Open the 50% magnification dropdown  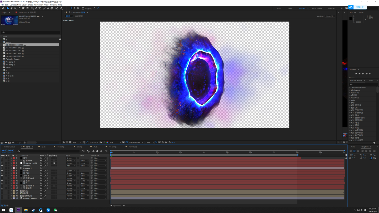click(x=77, y=142)
